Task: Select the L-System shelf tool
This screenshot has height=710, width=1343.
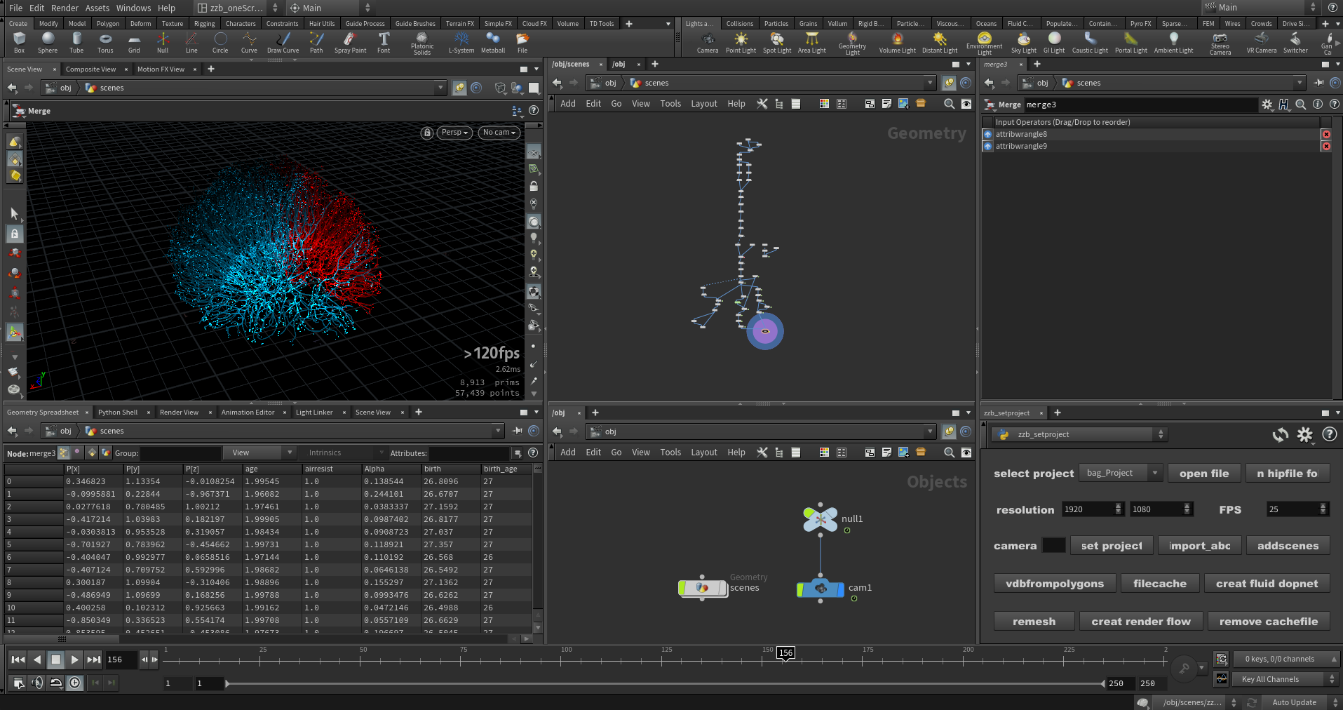Action: coord(461,43)
